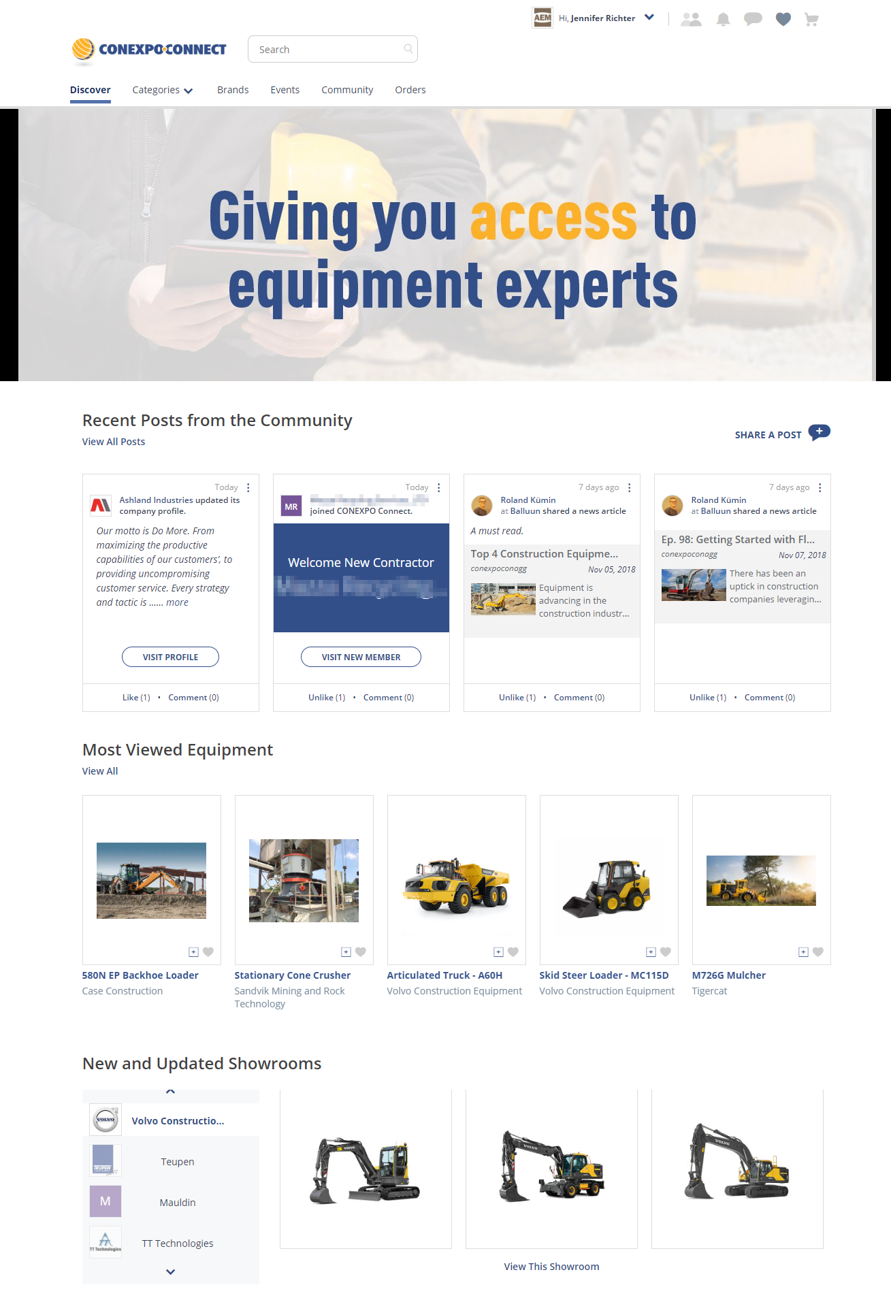The height and width of the screenshot is (1300, 891).
Task: Switch to the Community tab
Action: (x=347, y=90)
